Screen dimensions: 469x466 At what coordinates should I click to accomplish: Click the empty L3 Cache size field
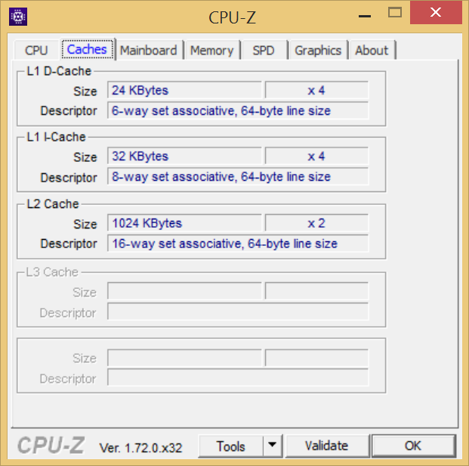click(x=184, y=291)
